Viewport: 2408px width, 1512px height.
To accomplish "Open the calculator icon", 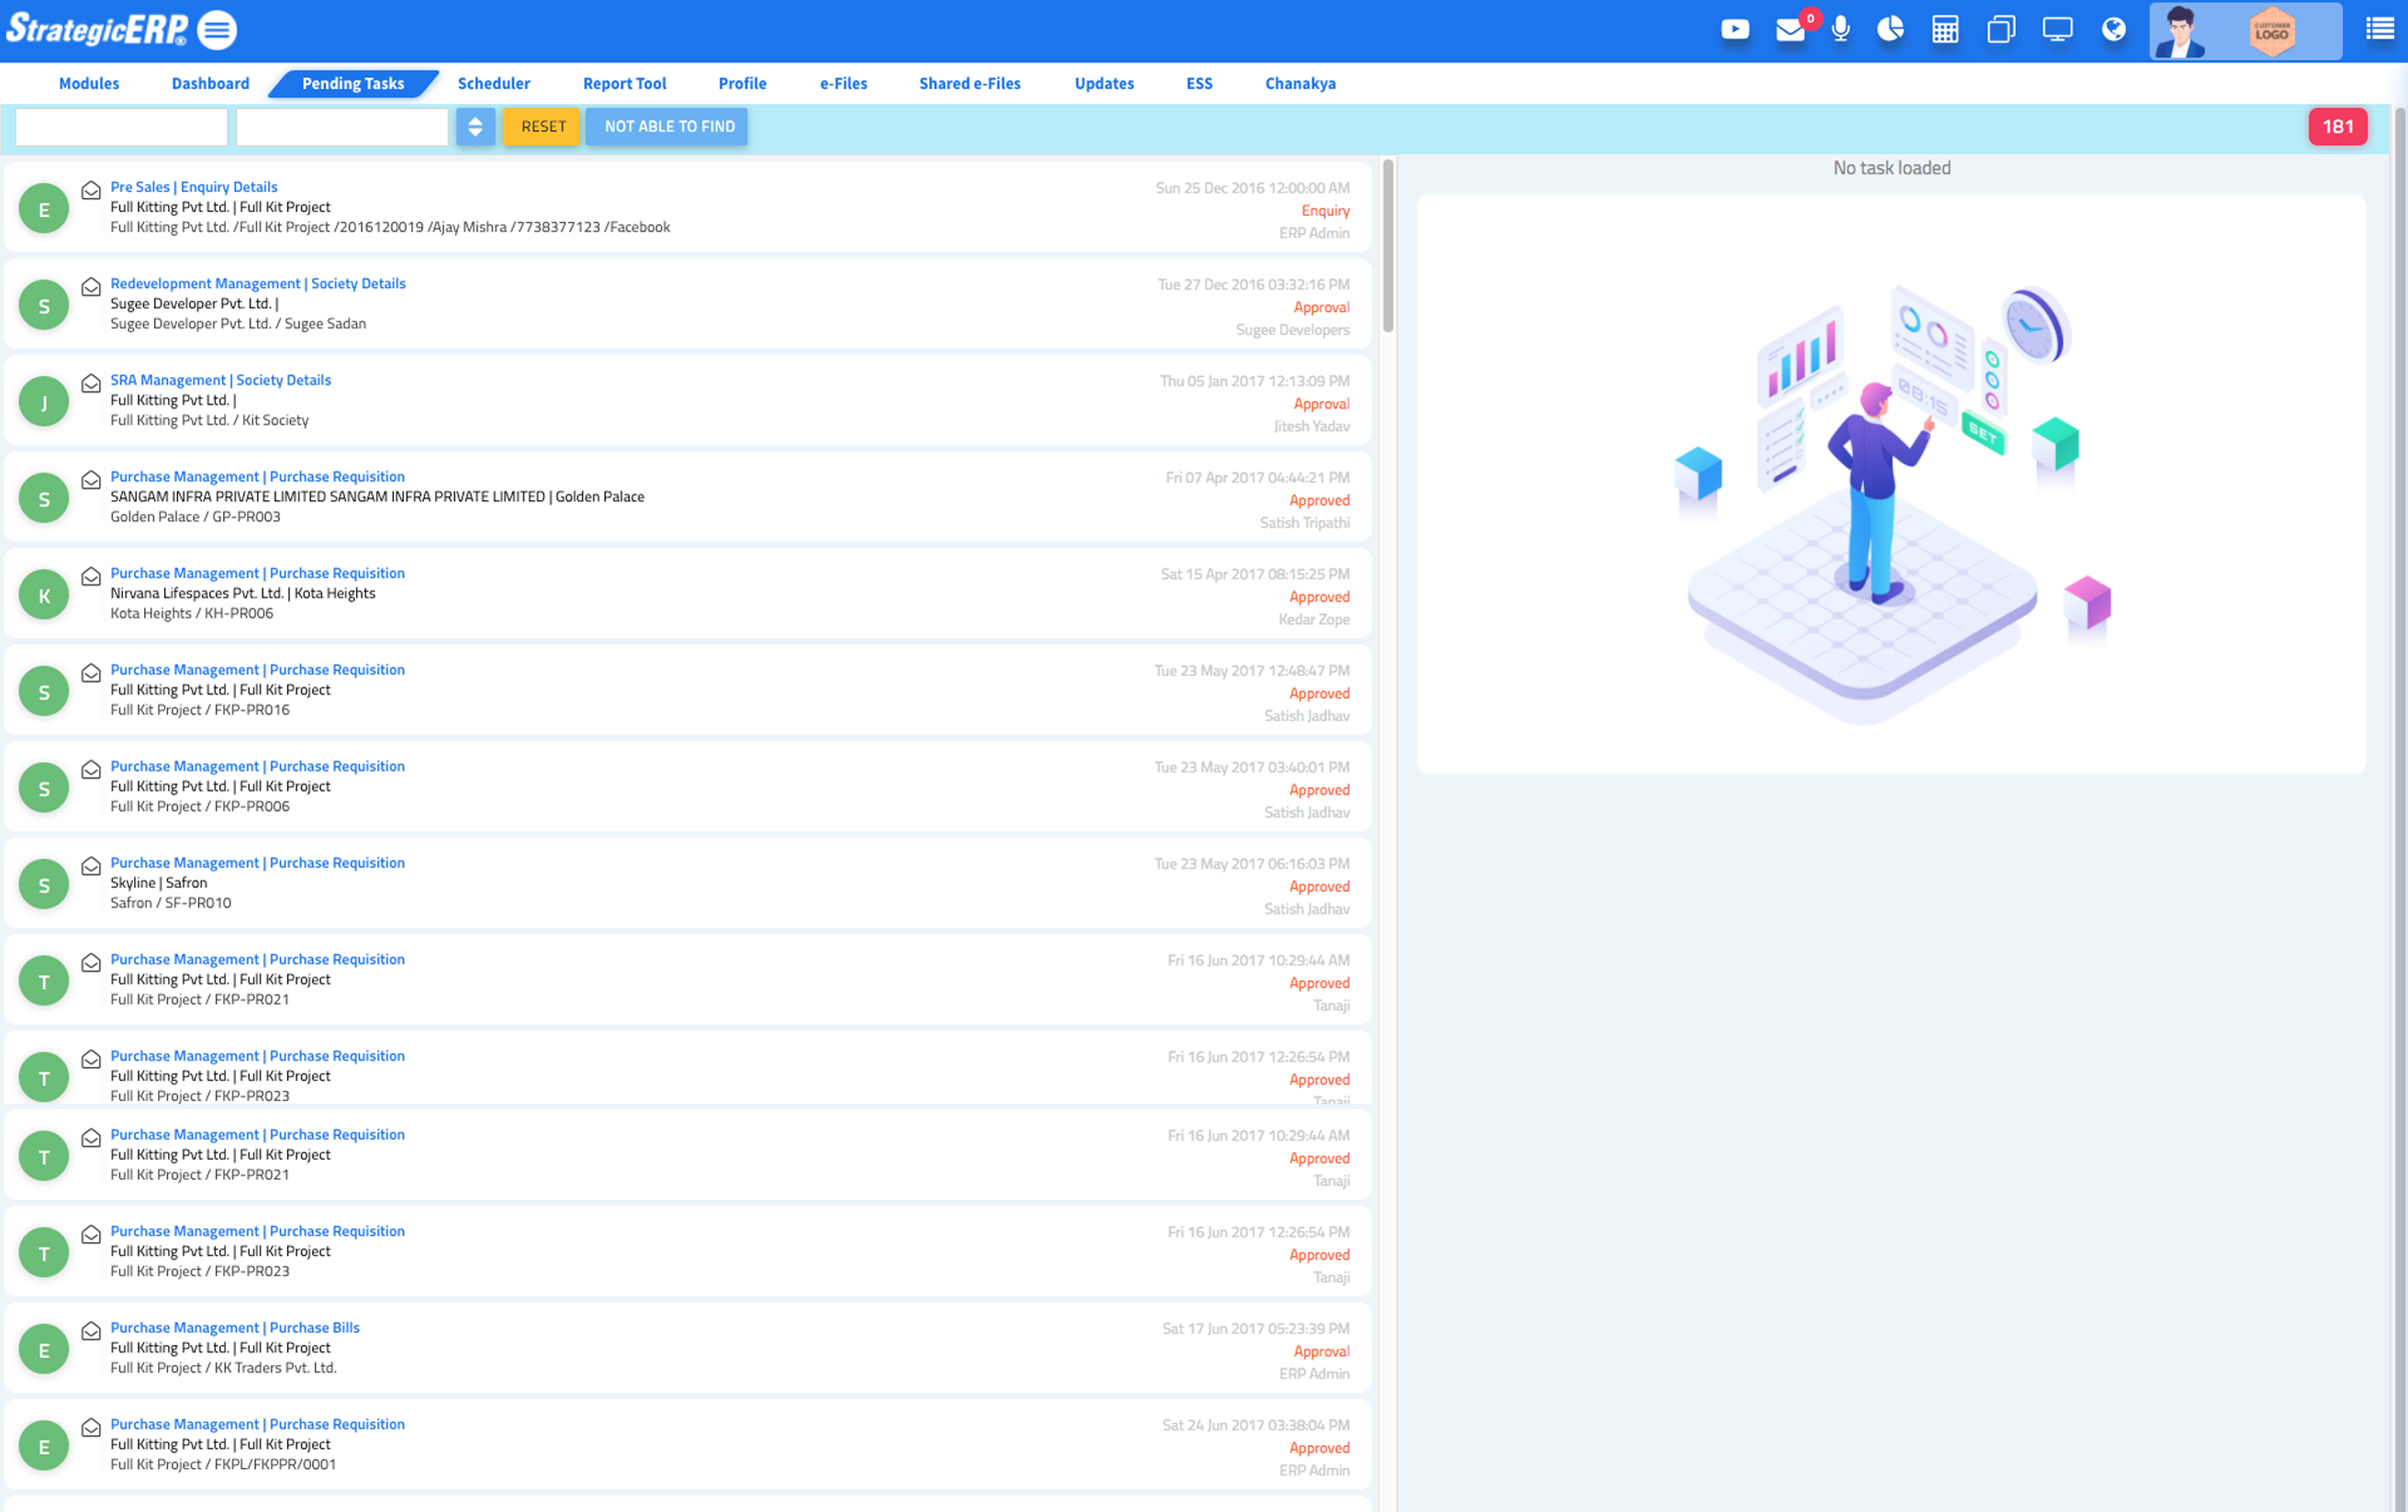I will (x=1945, y=30).
